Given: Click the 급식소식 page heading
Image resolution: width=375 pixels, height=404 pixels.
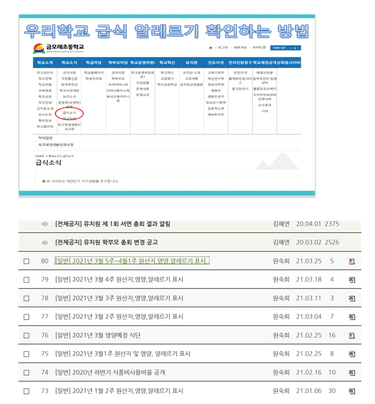Looking at the screenshot, I should point(48,163).
